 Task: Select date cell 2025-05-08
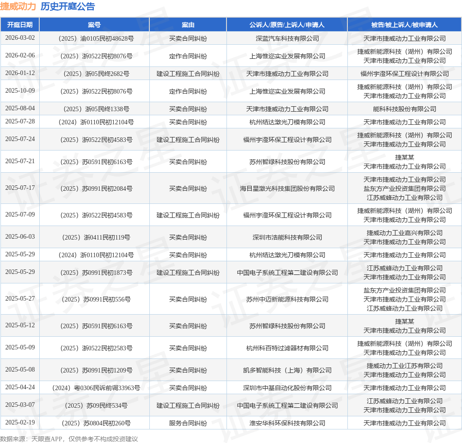[x=20, y=369]
